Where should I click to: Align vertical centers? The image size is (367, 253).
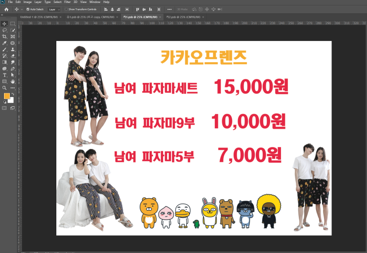click(144, 9)
